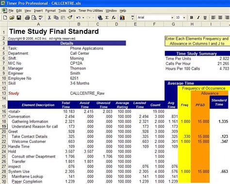Center cell text horizontally
Viewport: 230px width, 184px height.
220,17
